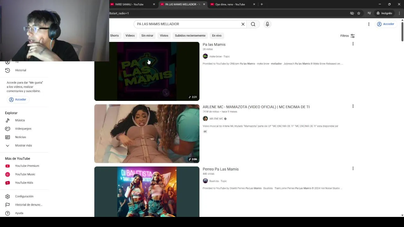Select Subidos recientemente filter chip
Image resolution: width=404 pixels, height=227 pixels.
190,36
